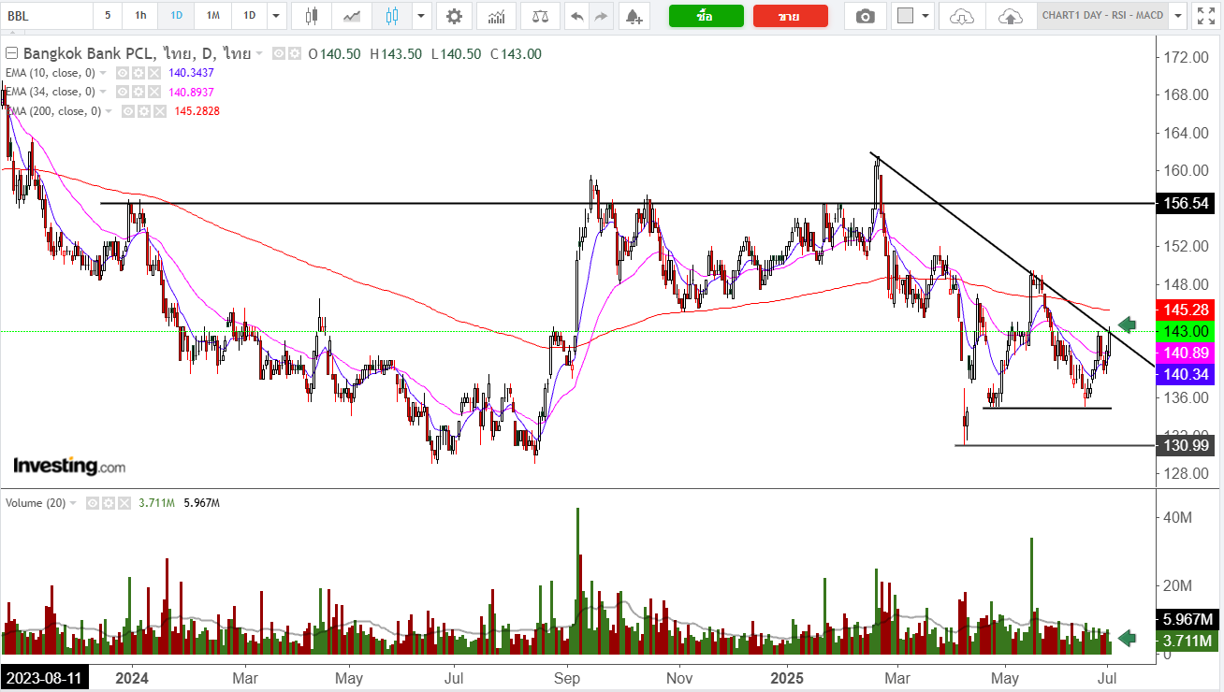Screen dimensions: 1224x692
Task: Hide the EMA 200 indicator
Action: 128,111
